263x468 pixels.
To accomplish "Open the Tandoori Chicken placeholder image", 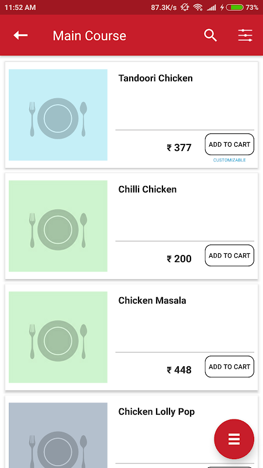I will pos(58,115).
